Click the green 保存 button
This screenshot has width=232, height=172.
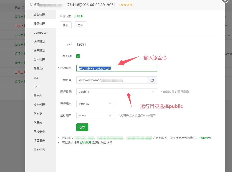click(82, 127)
